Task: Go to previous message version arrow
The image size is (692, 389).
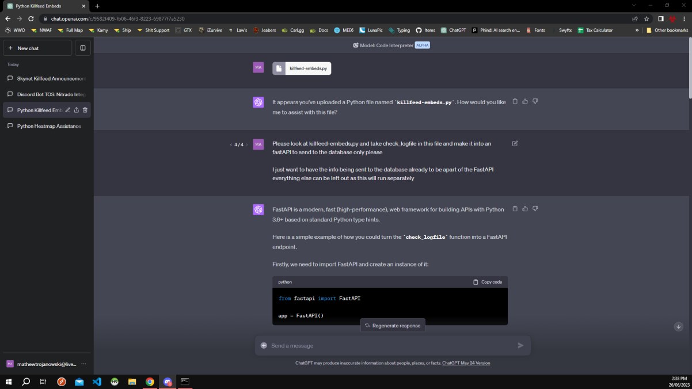Action: (231, 144)
